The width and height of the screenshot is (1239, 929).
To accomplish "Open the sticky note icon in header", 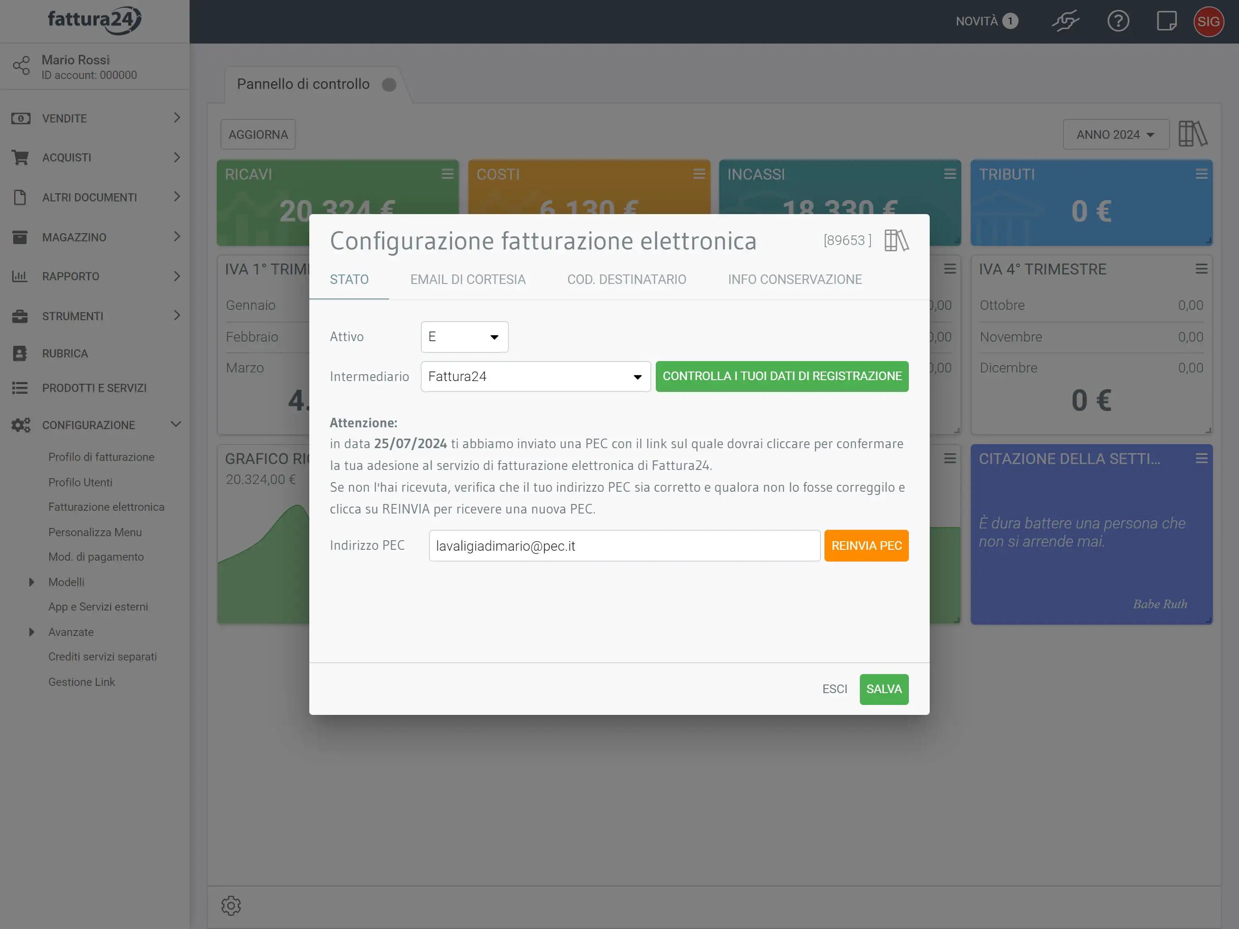I will 1167,21.
